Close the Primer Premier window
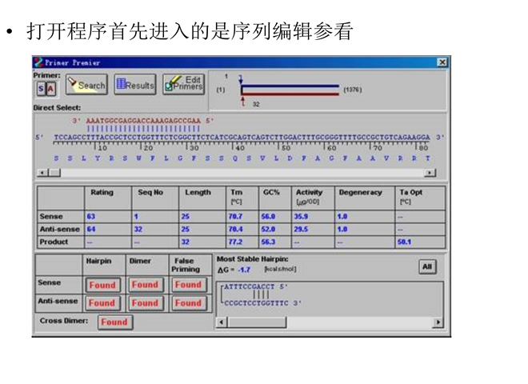Screen dimensions: 528x384 [x=442, y=62]
